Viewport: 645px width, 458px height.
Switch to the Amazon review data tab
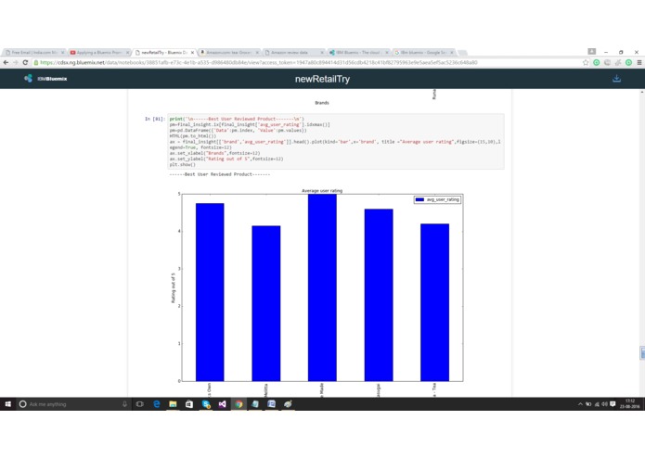point(293,53)
